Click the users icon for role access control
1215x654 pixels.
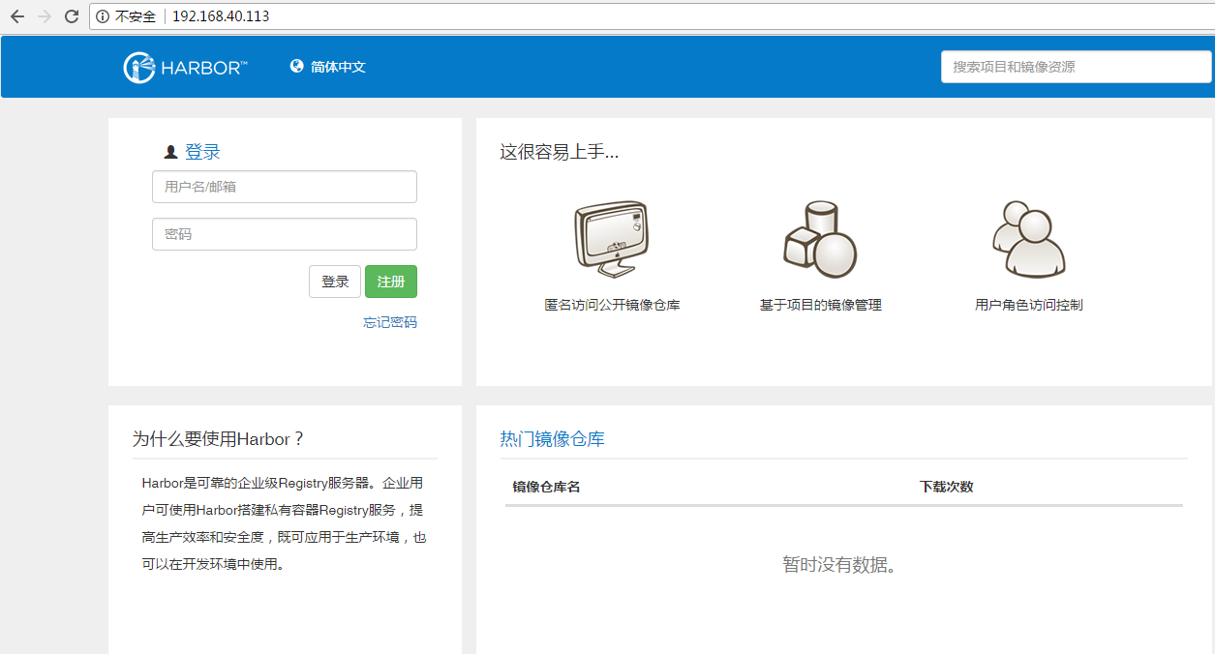click(x=1028, y=239)
